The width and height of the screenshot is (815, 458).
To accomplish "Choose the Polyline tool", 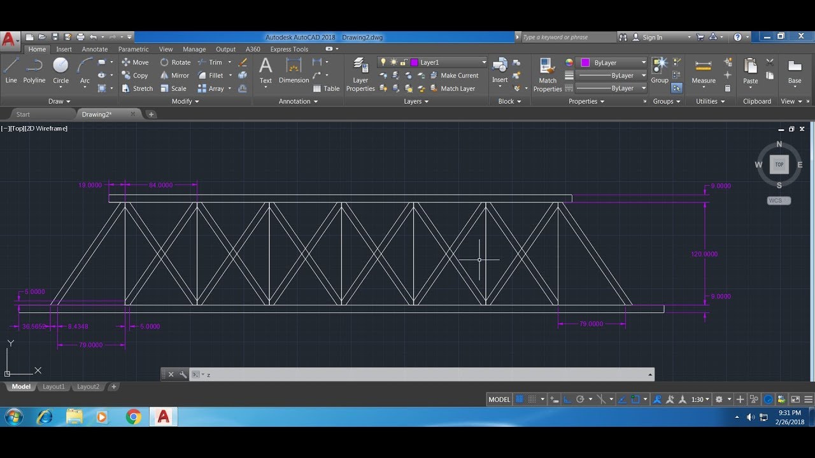I will tap(34, 71).
